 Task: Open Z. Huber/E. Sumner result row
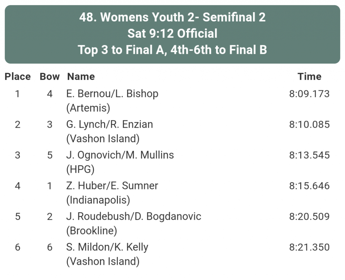coord(172,193)
